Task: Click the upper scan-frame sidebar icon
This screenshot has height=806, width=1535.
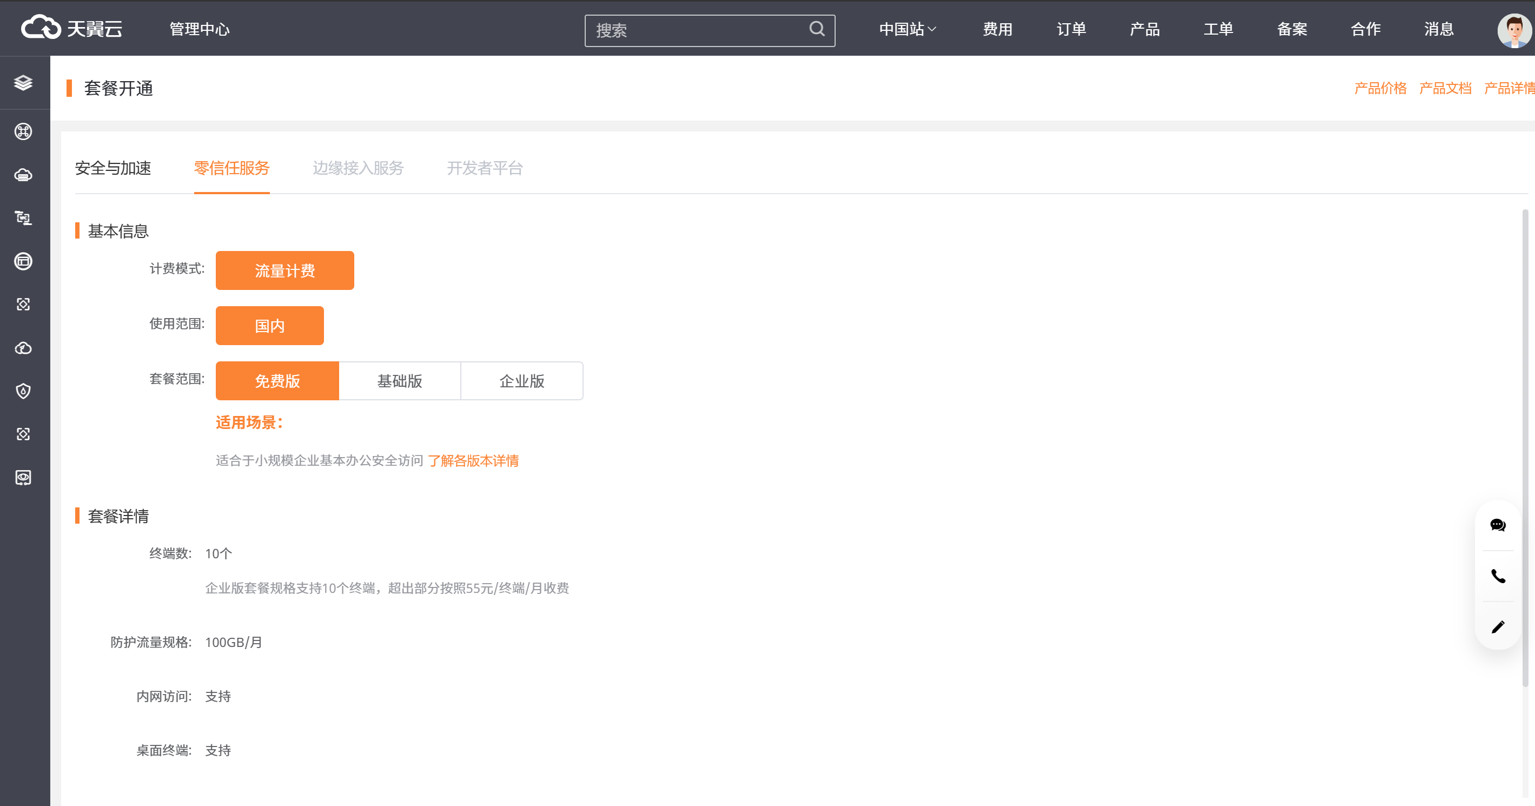Action: (23, 305)
